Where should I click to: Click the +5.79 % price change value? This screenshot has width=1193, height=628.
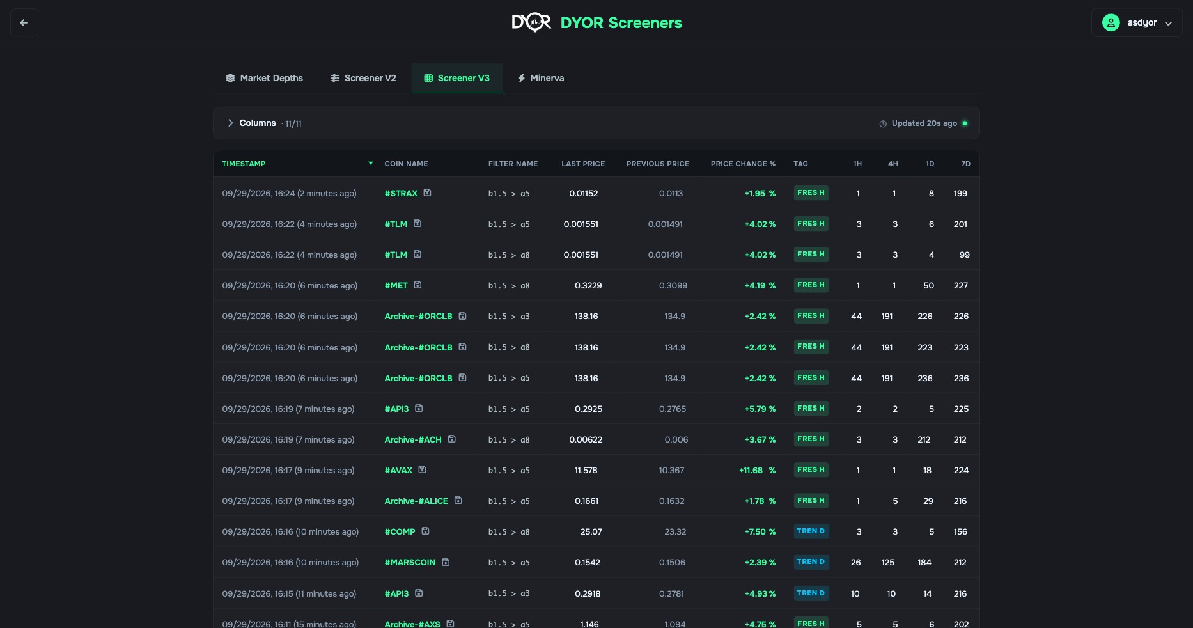tap(760, 409)
